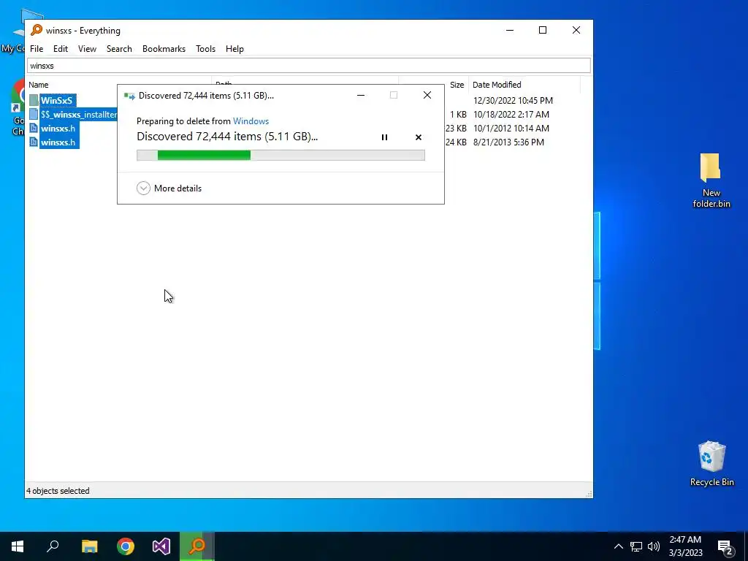Open taskbar search magnifier
Image resolution: width=748 pixels, height=561 pixels.
pyautogui.click(x=53, y=546)
